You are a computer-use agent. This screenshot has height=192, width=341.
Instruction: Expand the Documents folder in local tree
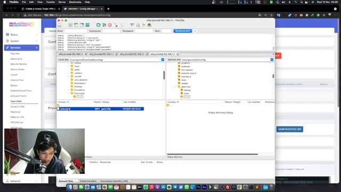68,90
